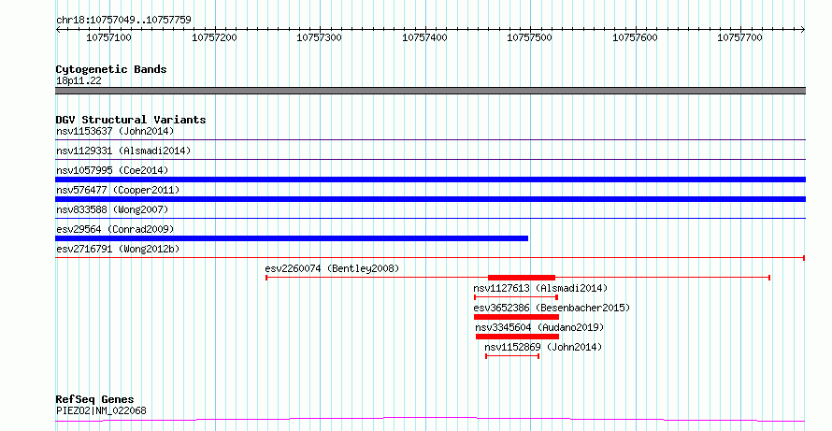Click ruler position 10757600
This screenshot has width=832, height=431.
(x=635, y=37)
